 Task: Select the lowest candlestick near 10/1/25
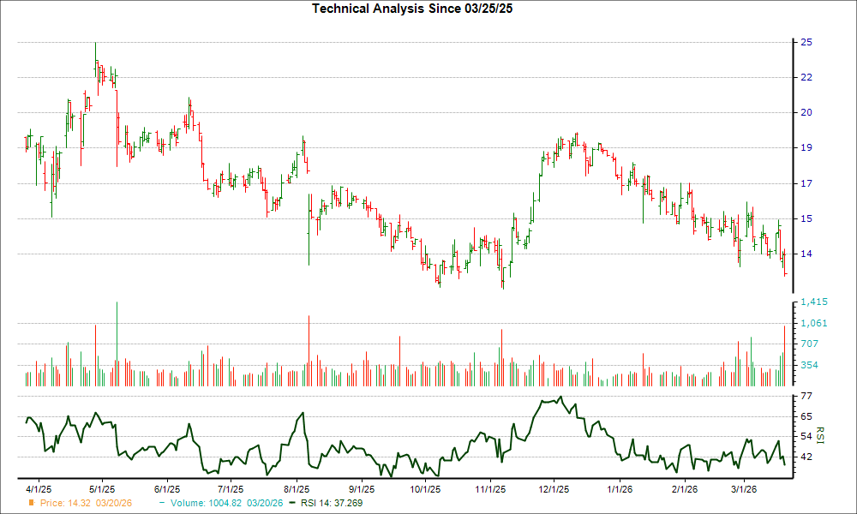coord(440,278)
